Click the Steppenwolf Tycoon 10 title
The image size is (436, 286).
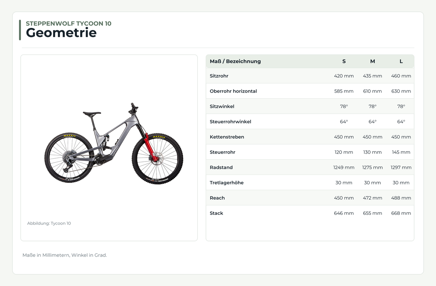[69, 24]
